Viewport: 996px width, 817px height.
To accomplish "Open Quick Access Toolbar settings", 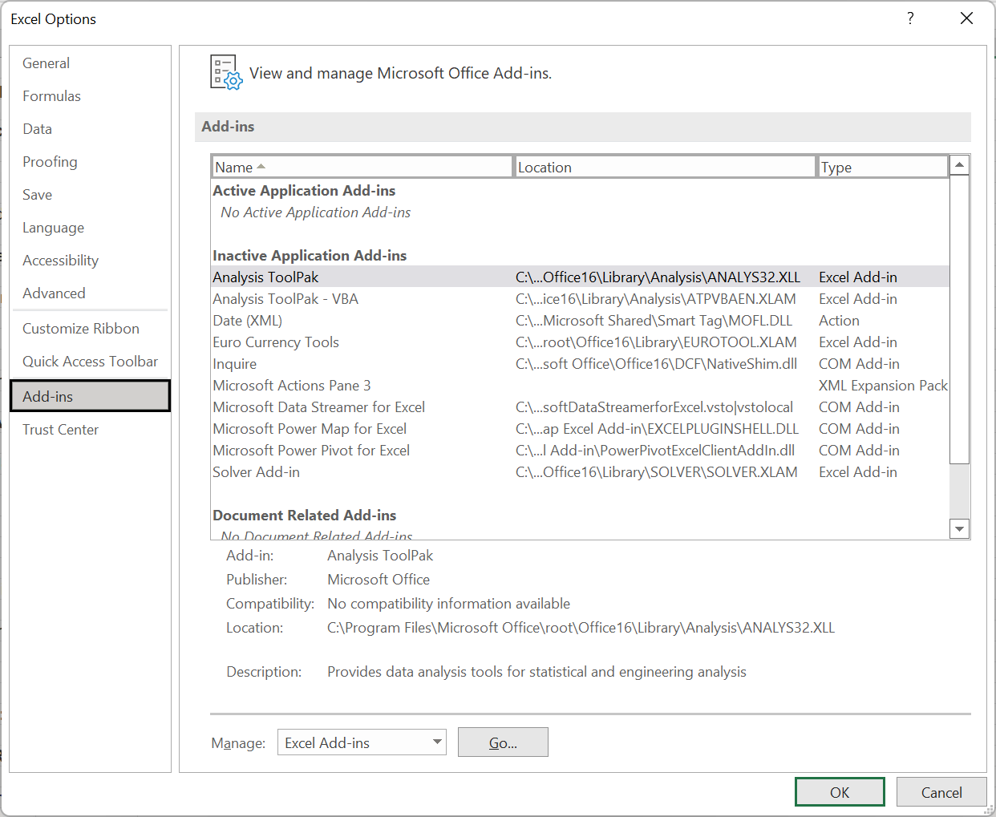I will [90, 362].
